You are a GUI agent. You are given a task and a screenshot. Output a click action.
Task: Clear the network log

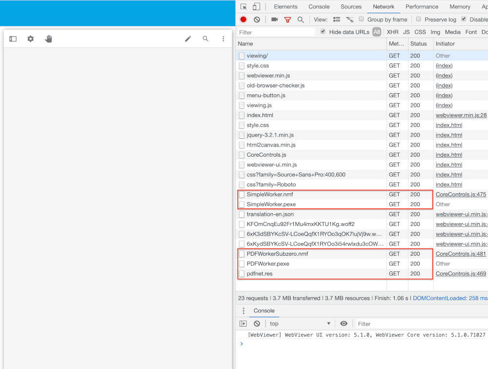point(257,20)
